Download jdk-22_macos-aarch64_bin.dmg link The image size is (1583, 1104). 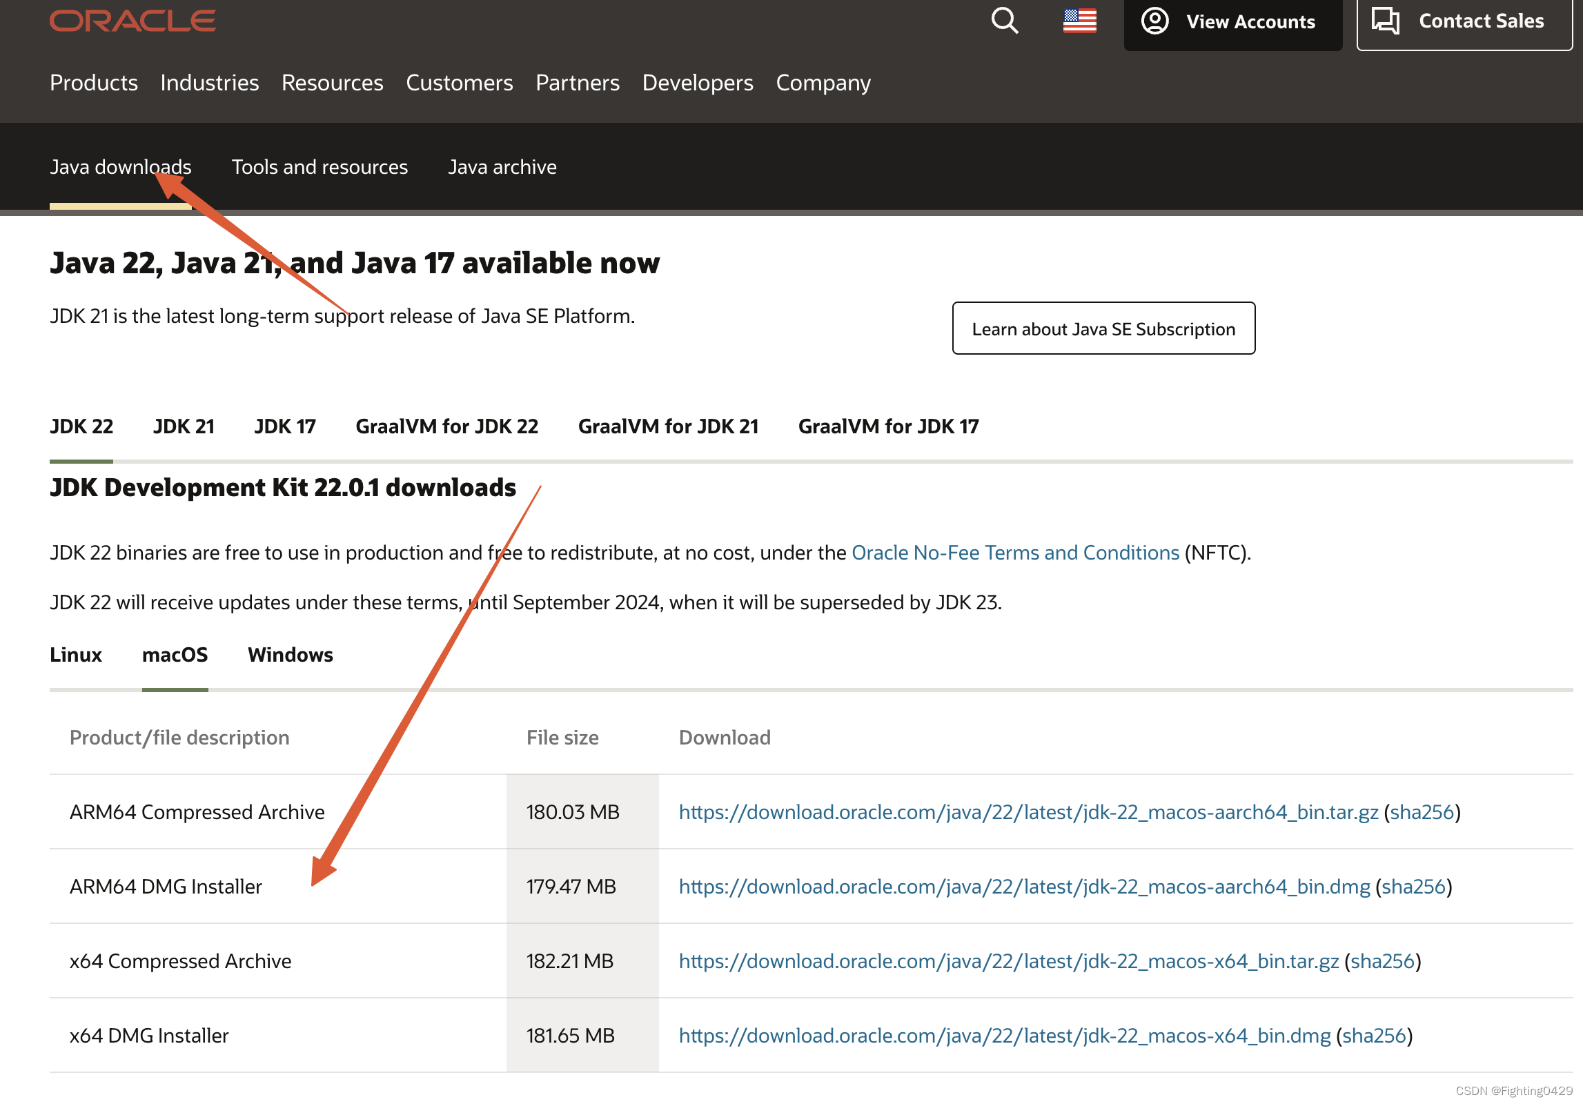pos(1025,887)
